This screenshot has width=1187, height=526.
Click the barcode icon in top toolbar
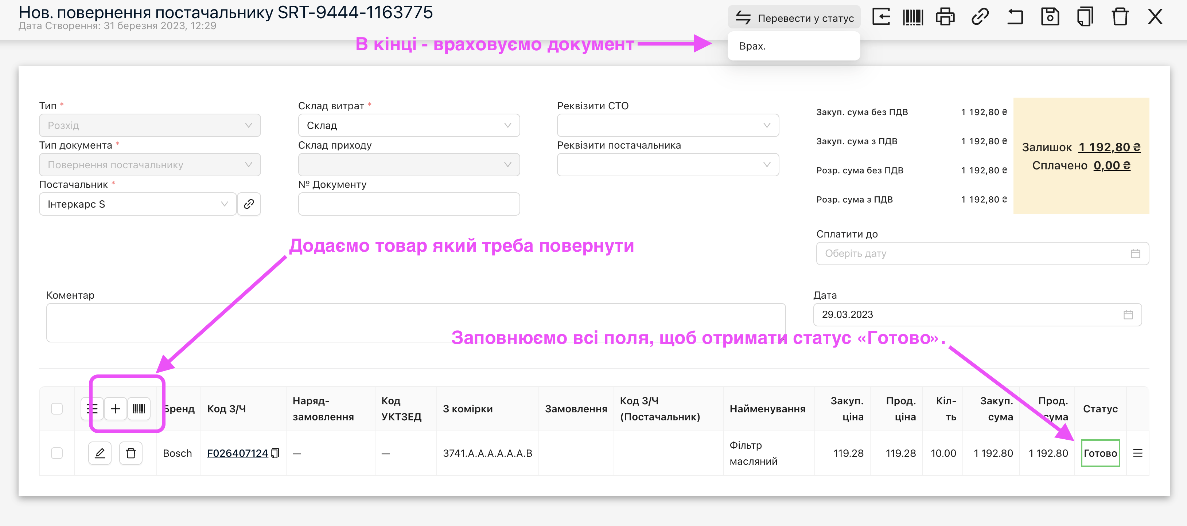[x=912, y=17]
